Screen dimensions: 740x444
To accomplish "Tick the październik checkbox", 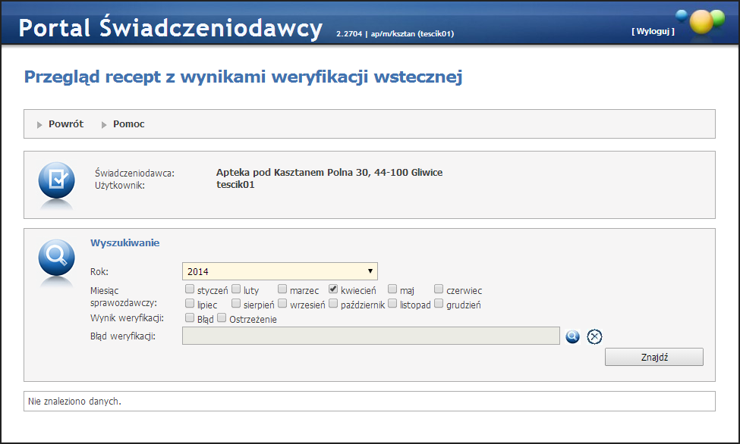I will click(x=333, y=303).
